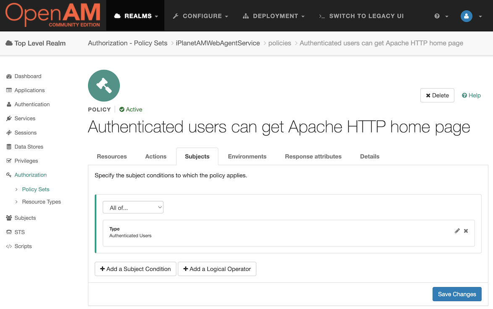Open iPlanetAMWebAgentService breadcrumb link
493x309 pixels.
click(218, 43)
